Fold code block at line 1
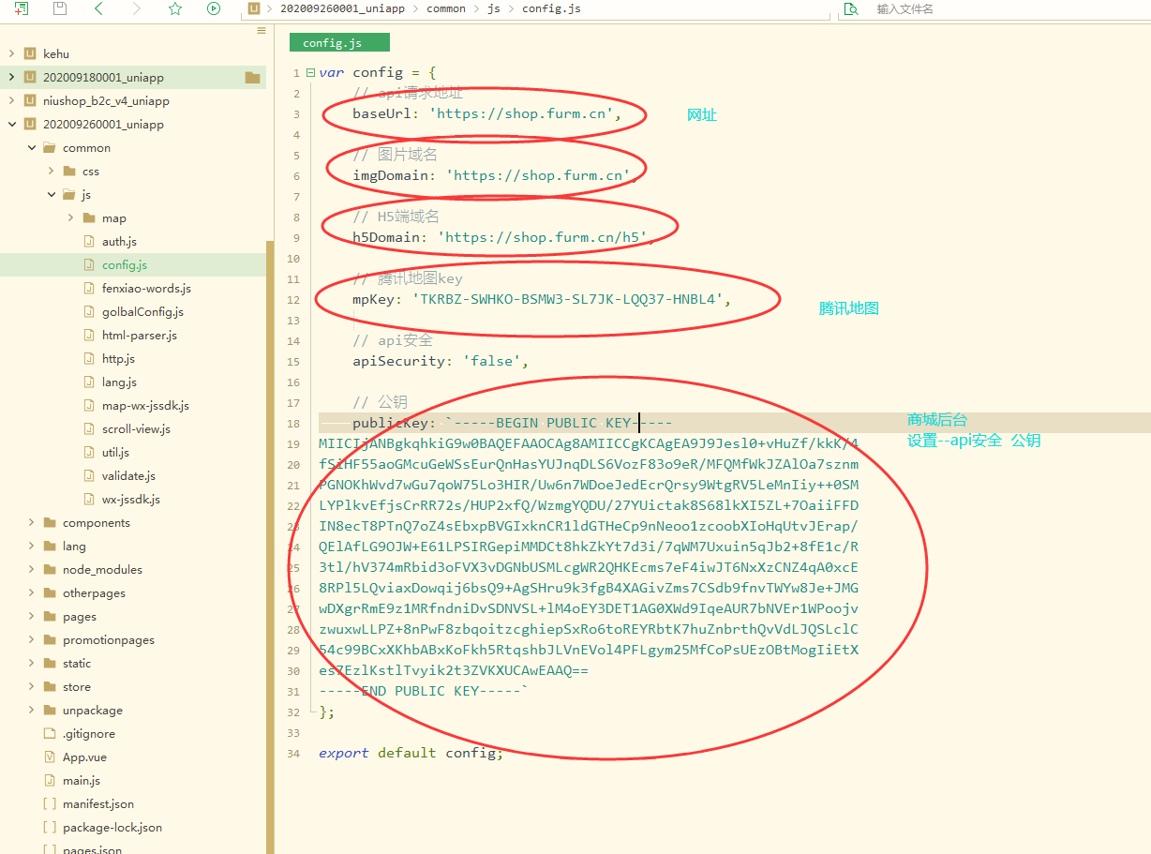1151x854 pixels. point(310,73)
